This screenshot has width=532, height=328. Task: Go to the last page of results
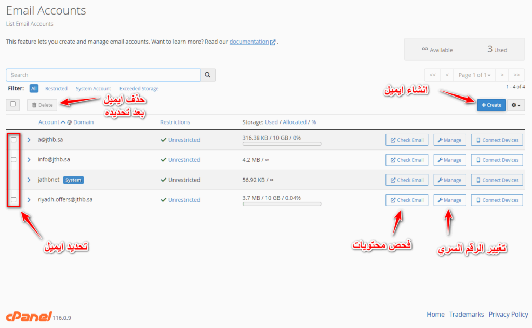click(517, 75)
